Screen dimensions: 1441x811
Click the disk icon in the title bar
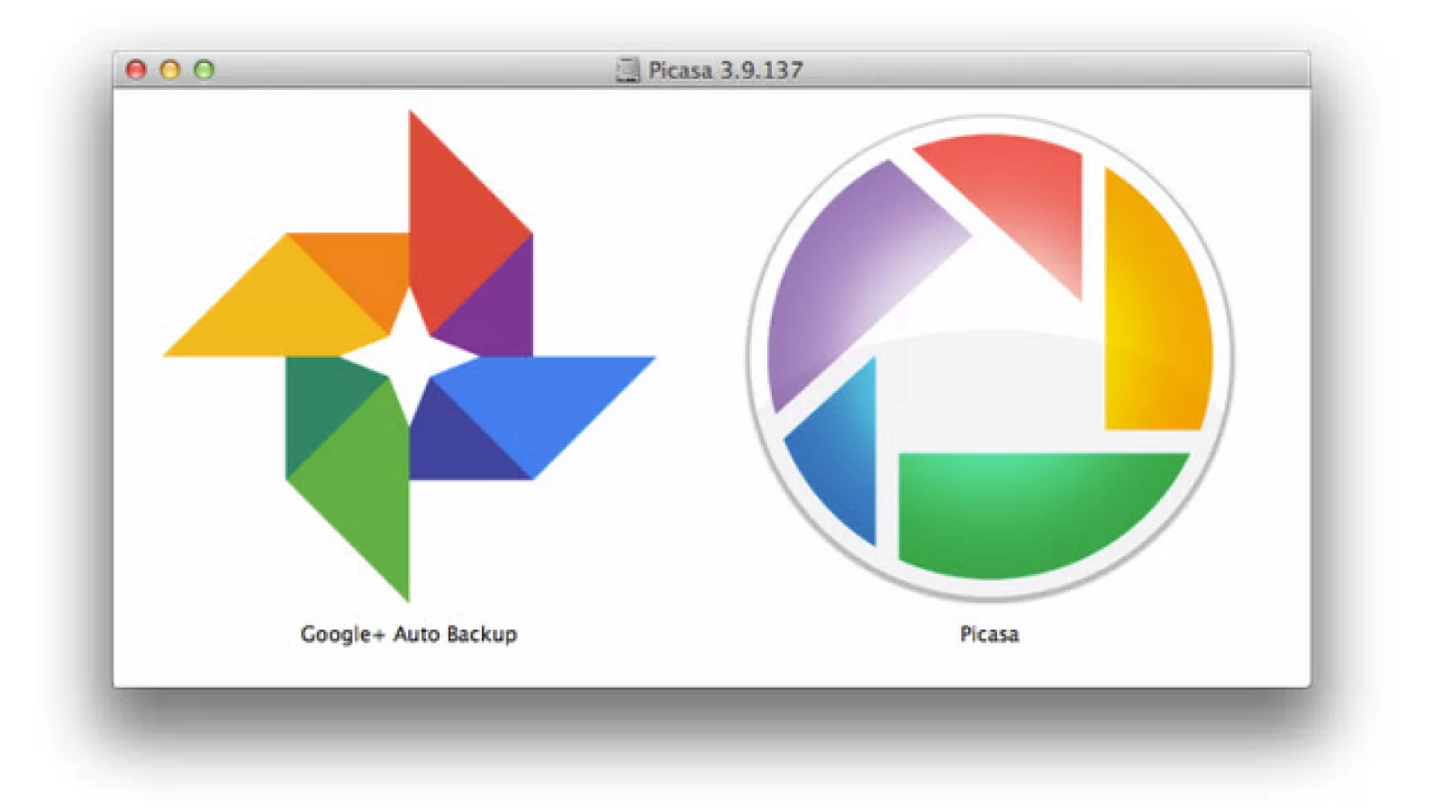(x=627, y=69)
